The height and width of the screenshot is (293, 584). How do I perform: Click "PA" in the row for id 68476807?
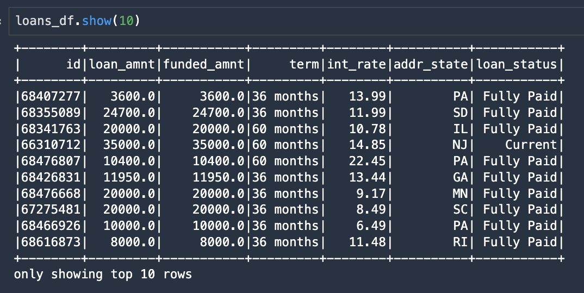click(461, 161)
